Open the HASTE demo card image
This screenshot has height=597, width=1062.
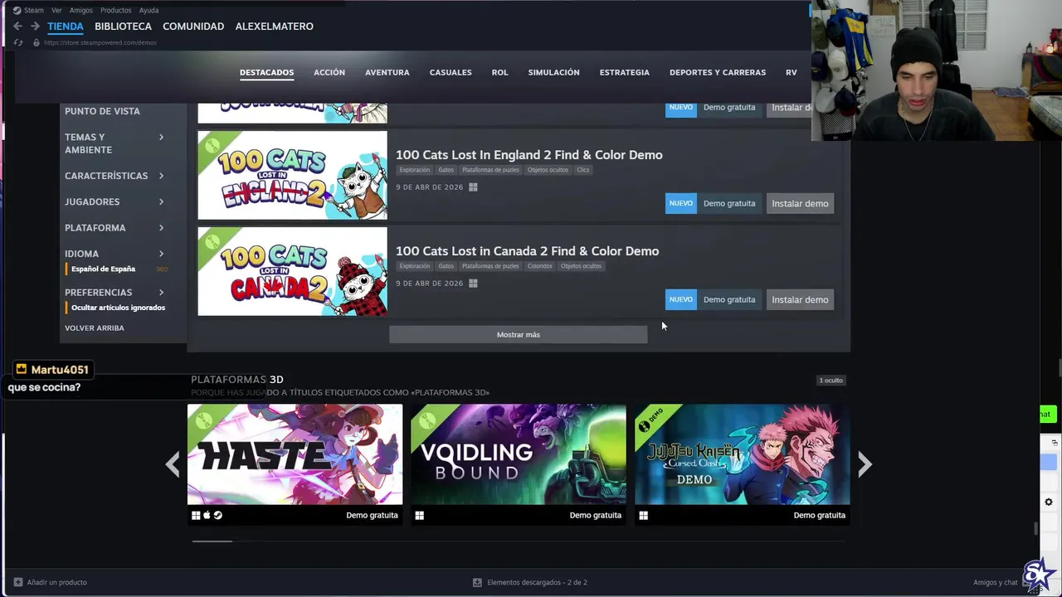(295, 454)
